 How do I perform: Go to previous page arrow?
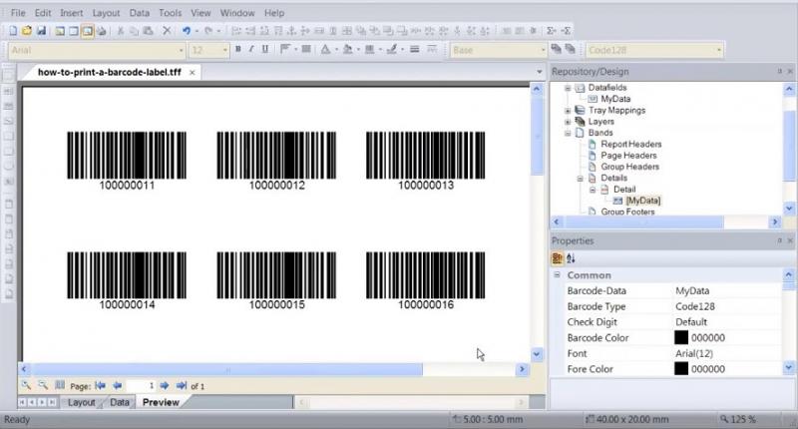click(117, 386)
